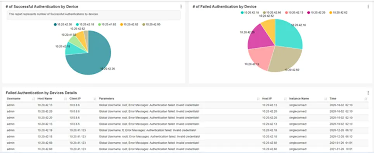The width and height of the screenshot is (374, 153).
Task: Sort table by Instance Name sort icon
Action: pos(326,99)
